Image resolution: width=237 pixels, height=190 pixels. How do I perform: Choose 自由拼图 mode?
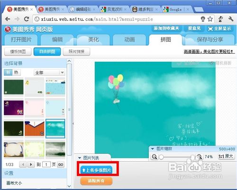click(47, 52)
